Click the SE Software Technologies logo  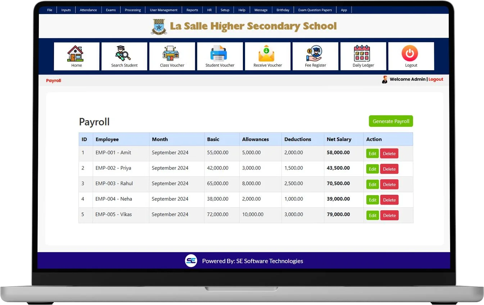[x=191, y=261]
